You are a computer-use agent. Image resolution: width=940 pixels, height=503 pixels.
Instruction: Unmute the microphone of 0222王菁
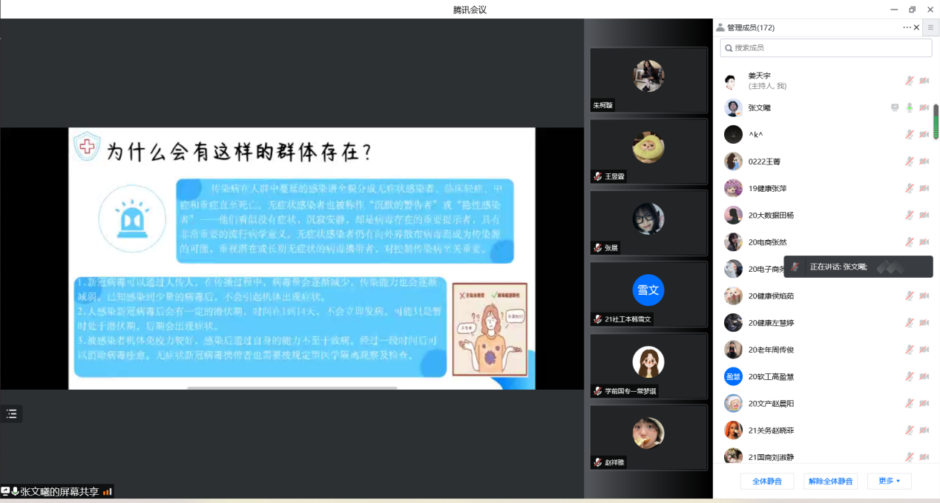910,161
